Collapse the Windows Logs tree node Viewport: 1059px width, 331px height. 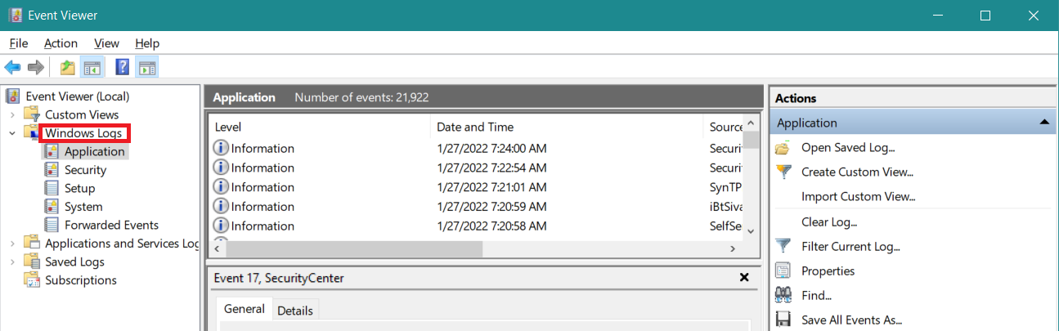[13, 132]
